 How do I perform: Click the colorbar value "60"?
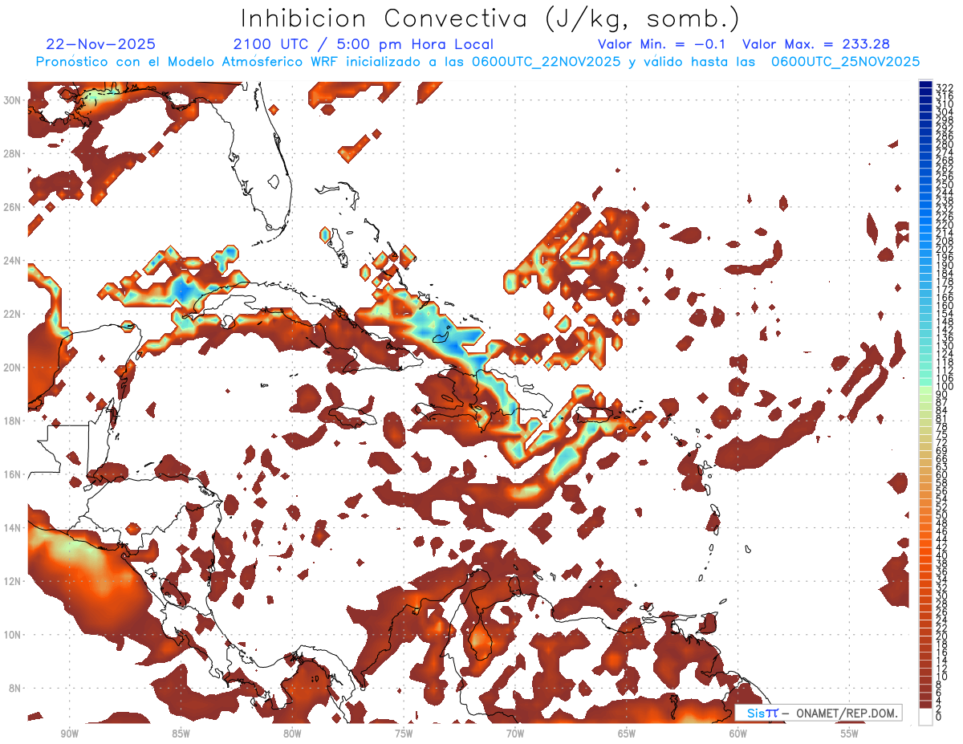tap(942, 475)
